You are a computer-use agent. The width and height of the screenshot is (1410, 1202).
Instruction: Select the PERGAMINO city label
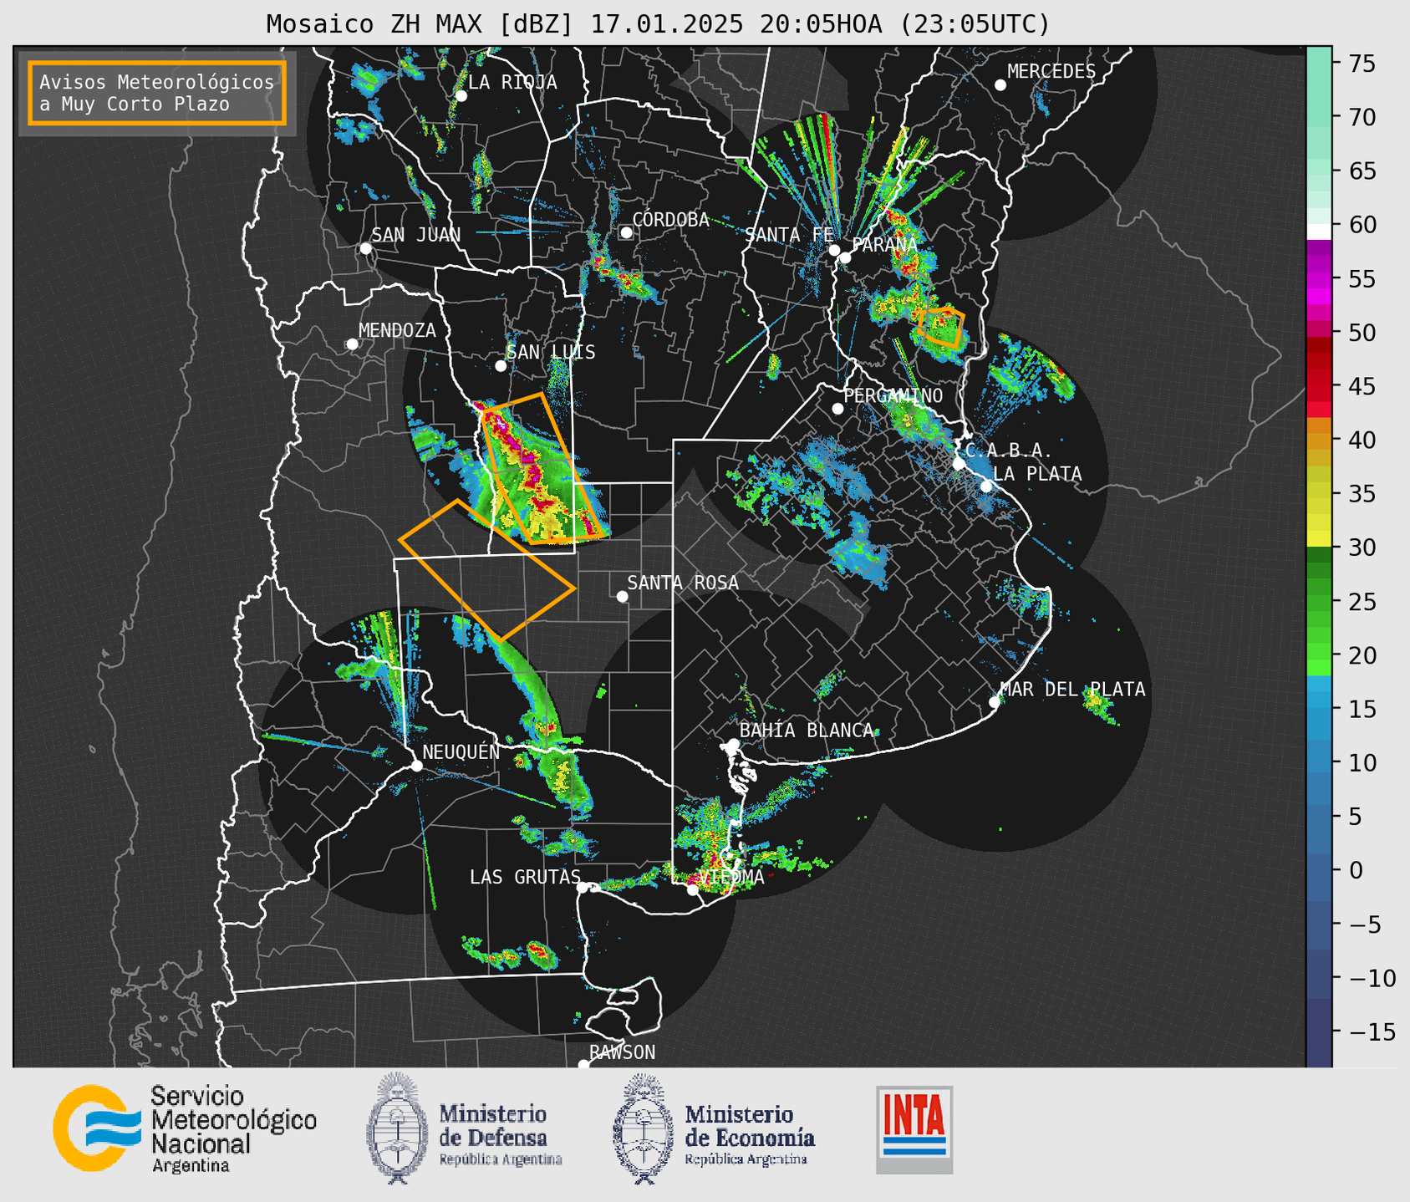click(893, 395)
